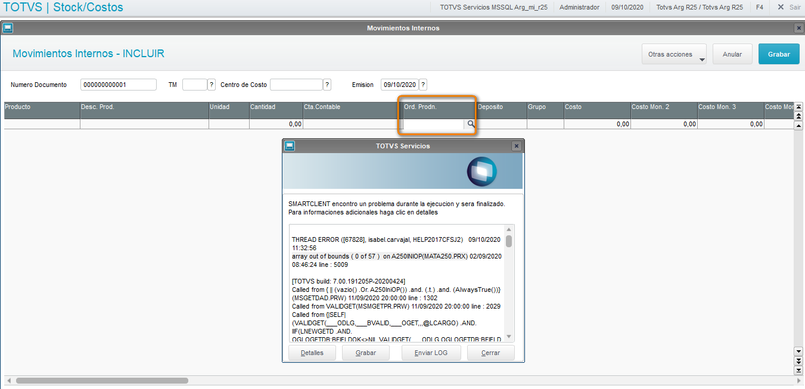Click the page-down double arrow of the grid

[799, 361]
